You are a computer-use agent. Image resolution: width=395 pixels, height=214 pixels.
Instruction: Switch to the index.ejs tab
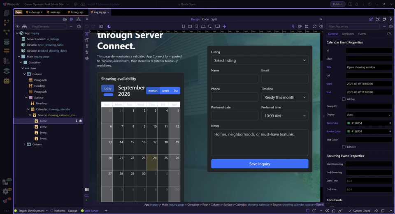(x=34, y=12)
